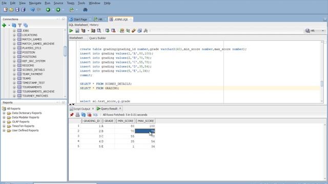The image size is (328, 184).
Task: Click the Print icon in Query Result toolbar
Action: (77, 114)
